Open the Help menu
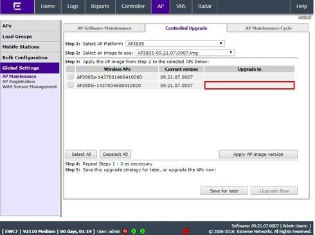The image size is (315, 235). [x=301, y=6]
